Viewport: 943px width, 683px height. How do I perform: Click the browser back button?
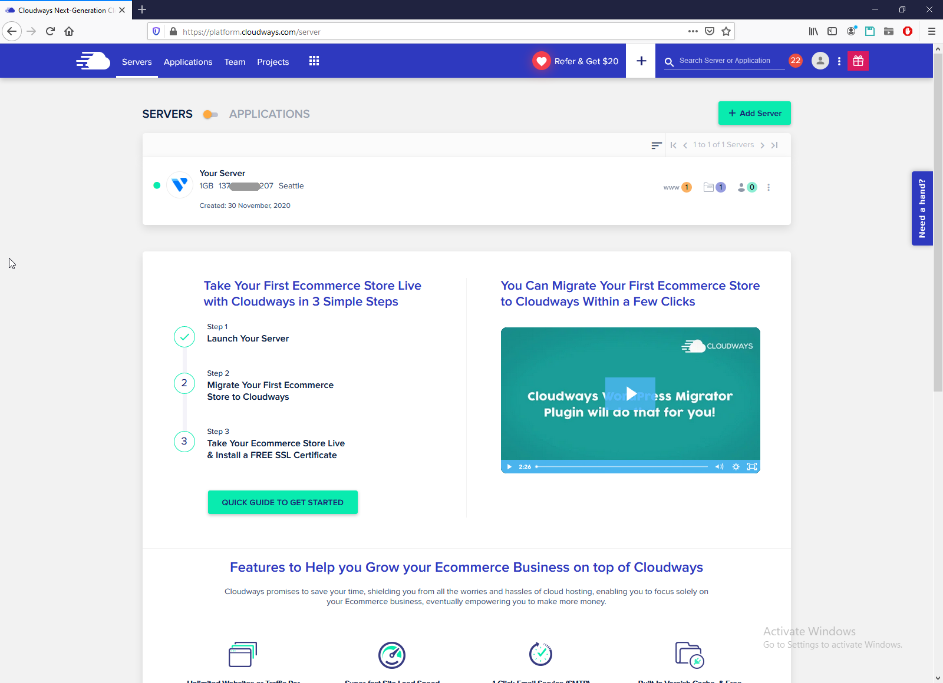click(12, 31)
